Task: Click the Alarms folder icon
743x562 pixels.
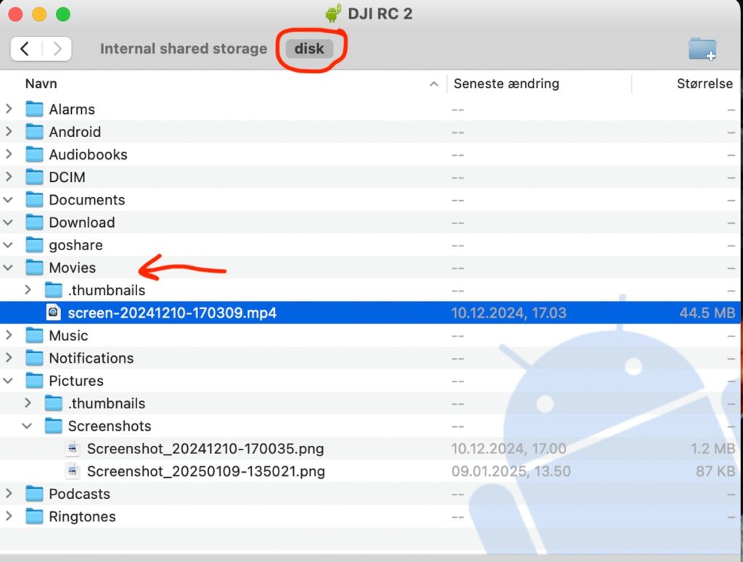Action: click(x=34, y=109)
